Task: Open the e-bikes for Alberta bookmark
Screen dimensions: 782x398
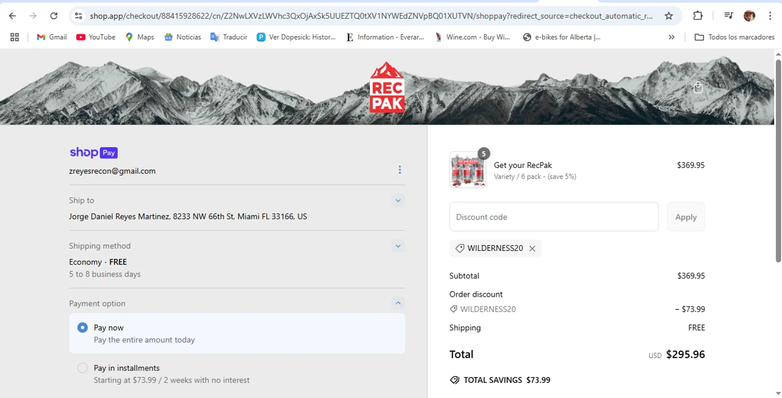Action: click(561, 37)
